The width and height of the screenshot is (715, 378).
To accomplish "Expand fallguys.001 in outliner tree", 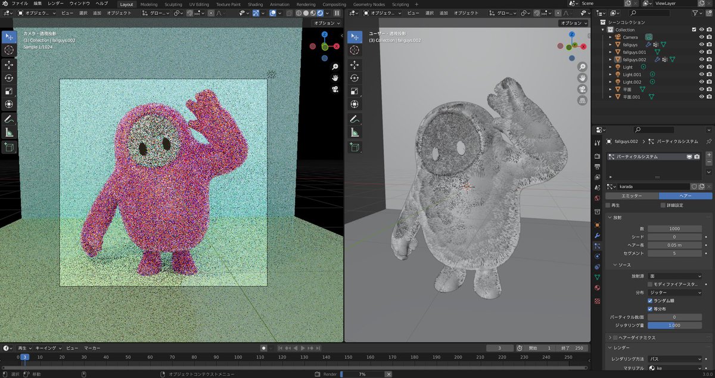I will (610, 52).
